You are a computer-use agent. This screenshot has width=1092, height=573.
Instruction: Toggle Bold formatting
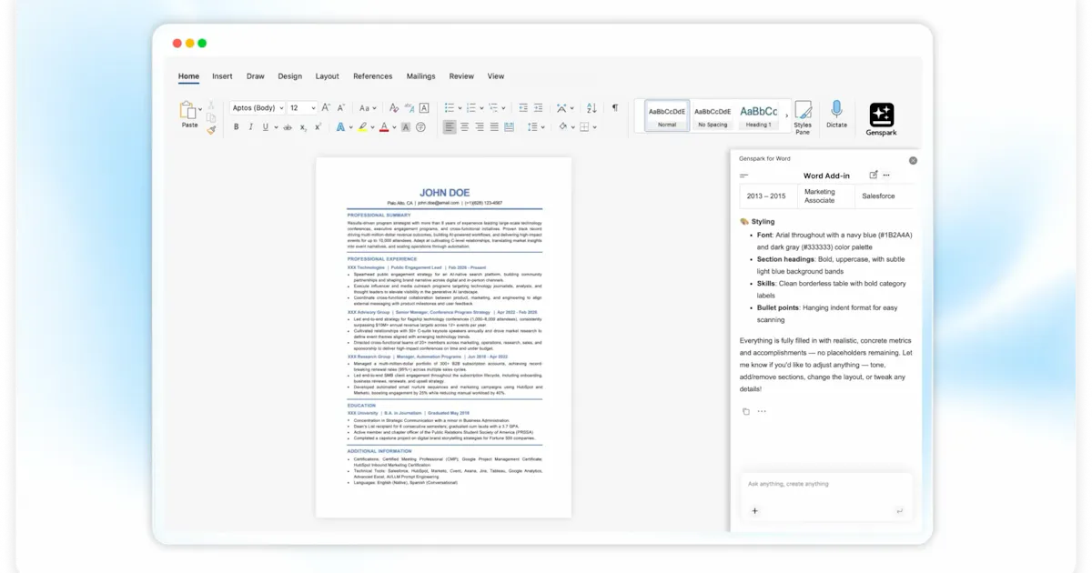coord(236,127)
